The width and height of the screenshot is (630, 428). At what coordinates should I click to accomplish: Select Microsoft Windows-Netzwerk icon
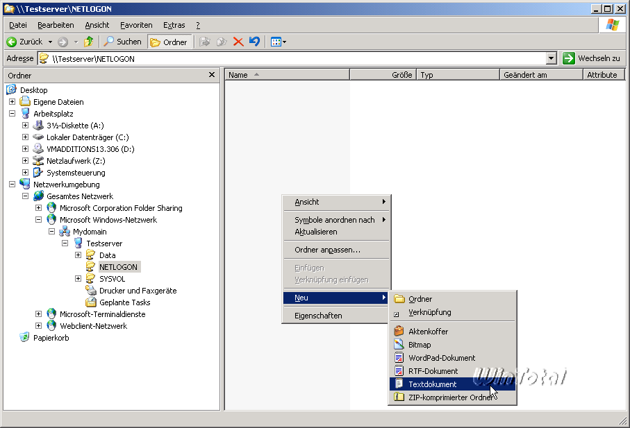pos(51,219)
